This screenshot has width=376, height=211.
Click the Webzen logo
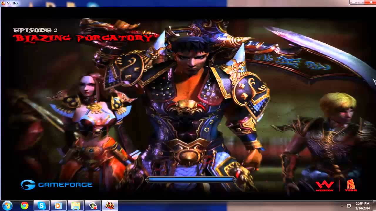(325, 186)
